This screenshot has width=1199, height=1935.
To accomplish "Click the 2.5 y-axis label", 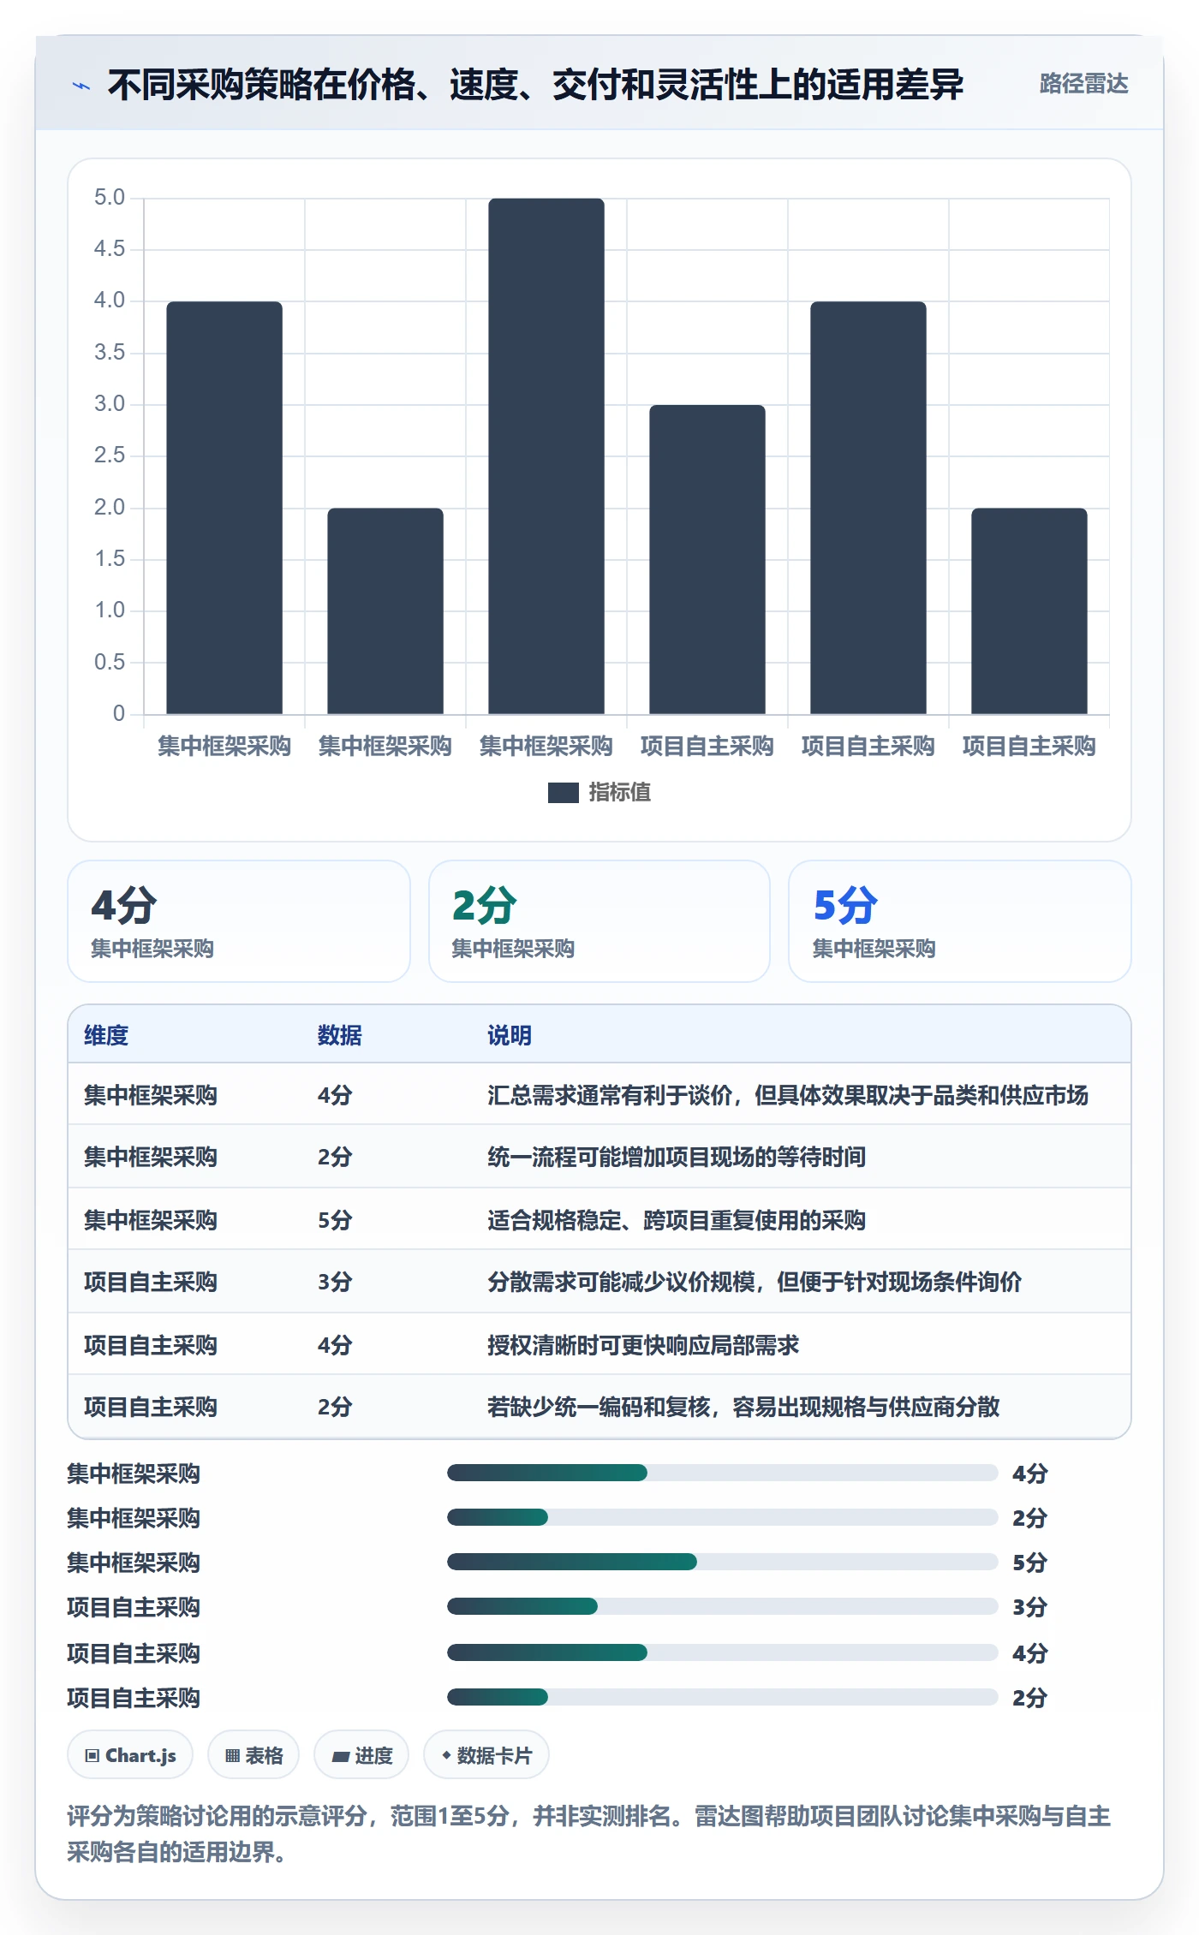I will [x=110, y=455].
